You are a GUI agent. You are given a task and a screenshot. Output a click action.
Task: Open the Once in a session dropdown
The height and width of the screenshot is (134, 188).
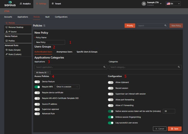(x=67, y=87)
